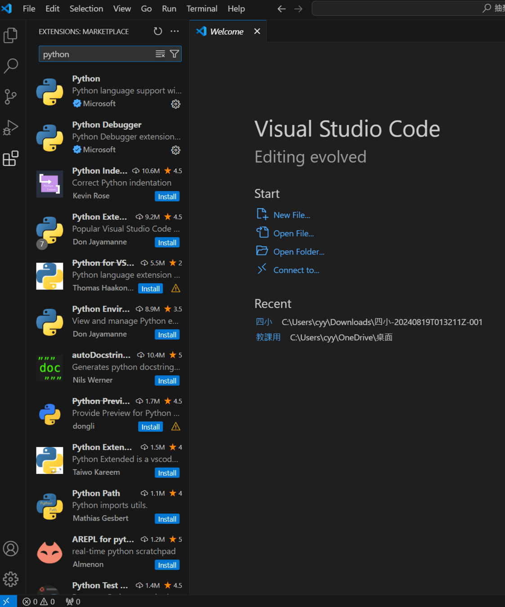The height and width of the screenshot is (607, 505).
Task: Open the Explorer view in activity bar
Action: 11,36
